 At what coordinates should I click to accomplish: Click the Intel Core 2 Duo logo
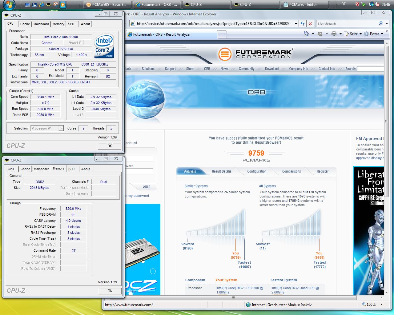point(104,46)
